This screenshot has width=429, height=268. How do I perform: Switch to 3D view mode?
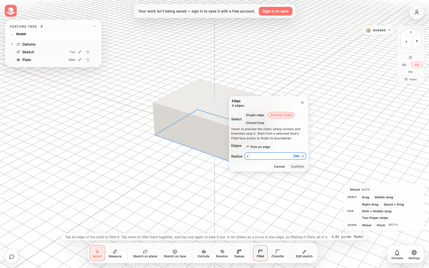pyautogui.click(x=416, y=65)
